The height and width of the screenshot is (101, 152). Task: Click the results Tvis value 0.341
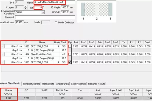[x=80, y=98]
